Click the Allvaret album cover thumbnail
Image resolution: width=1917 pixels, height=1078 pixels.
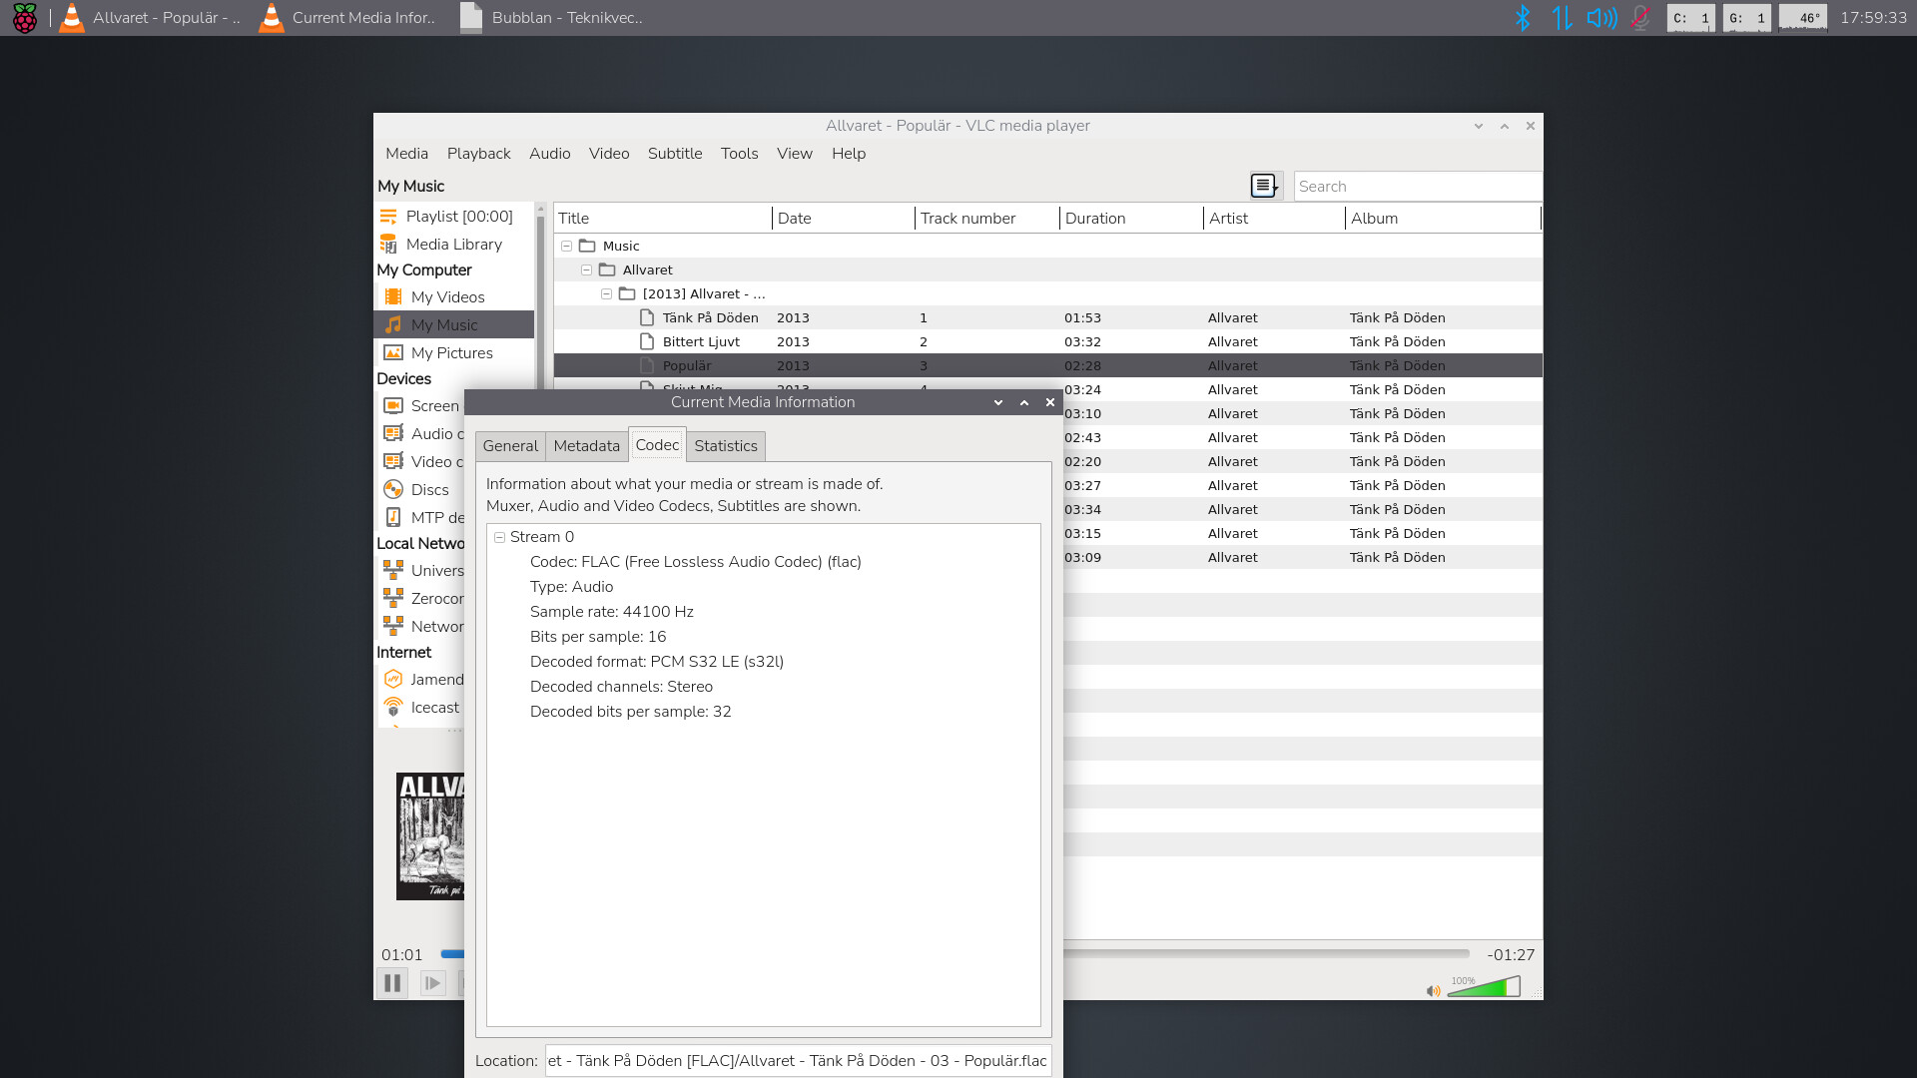(430, 836)
